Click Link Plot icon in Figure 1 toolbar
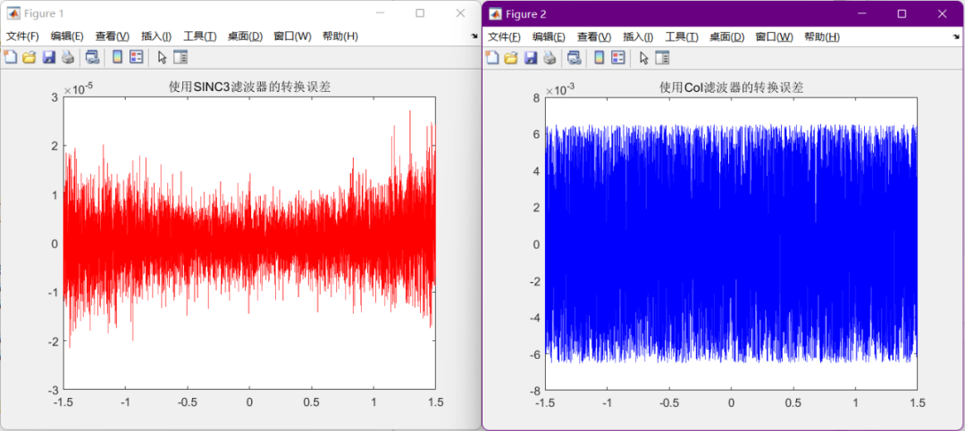The width and height of the screenshot is (965, 431). click(92, 58)
